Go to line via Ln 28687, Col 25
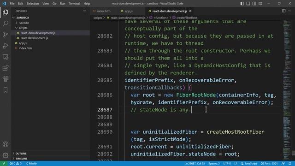Screen dimensions: 295x166 tap(195, 164)
